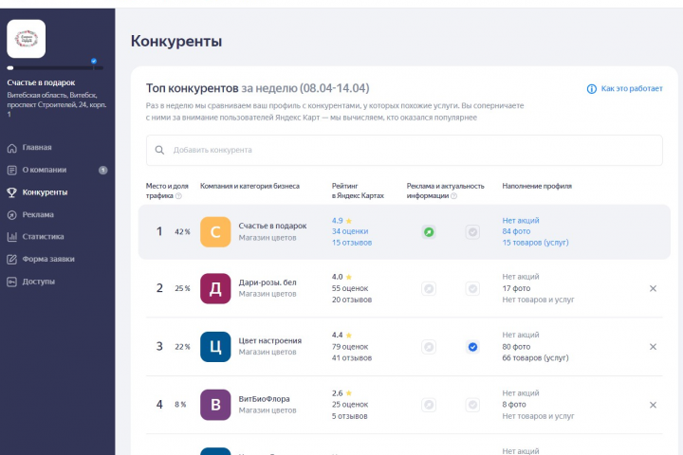Click the search magnifier icon
Viewport: 683px width, 455px height.
point(160,150)
